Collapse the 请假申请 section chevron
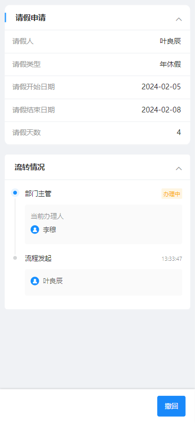This screenshot has width=195, height=423. (x=179, y=19)
